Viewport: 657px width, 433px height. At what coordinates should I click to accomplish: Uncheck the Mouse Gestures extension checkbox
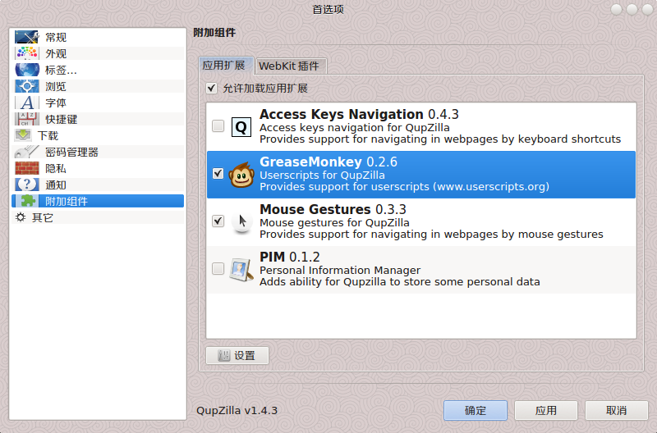pyautogui.click(x=218, y=221)
